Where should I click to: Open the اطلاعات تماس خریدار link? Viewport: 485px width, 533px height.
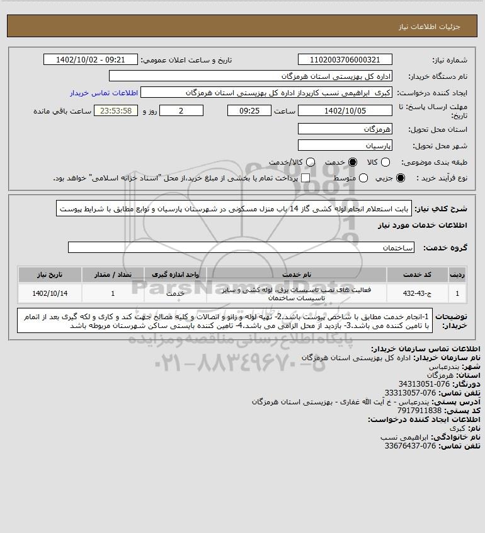tap(104, 93)
